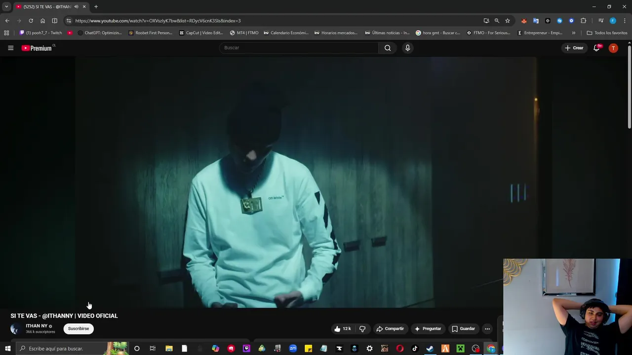Open Chrome apps grid in bookmarks bar

click(6, 33)
